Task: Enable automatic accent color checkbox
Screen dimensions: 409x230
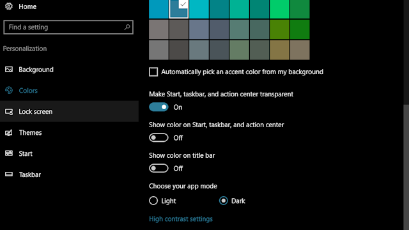Action: (x=153, y=72)
